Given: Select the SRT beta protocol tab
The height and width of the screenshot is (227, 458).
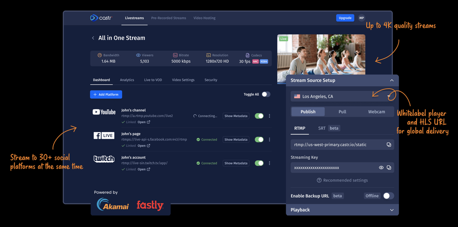Looking at the screenshot, I should 329,128.
